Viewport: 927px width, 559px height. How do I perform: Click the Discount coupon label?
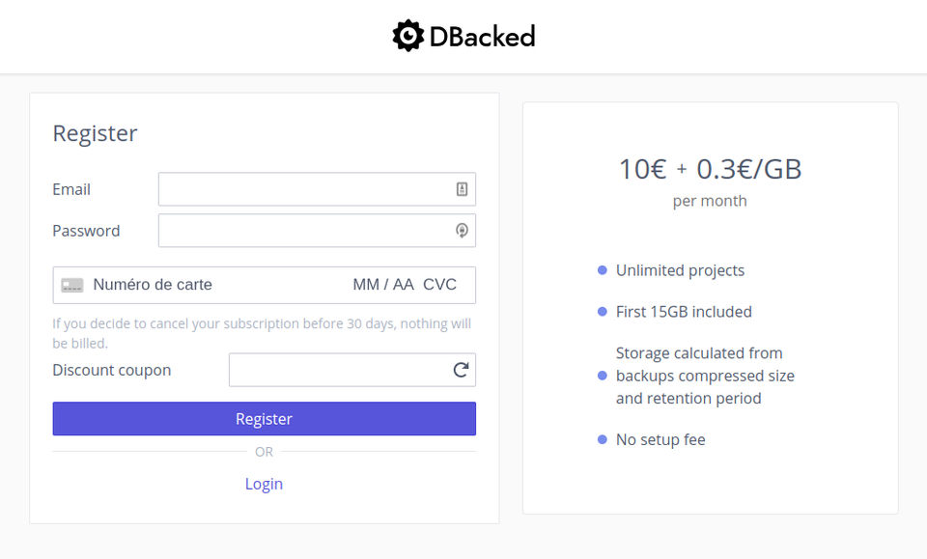point(111,370)
